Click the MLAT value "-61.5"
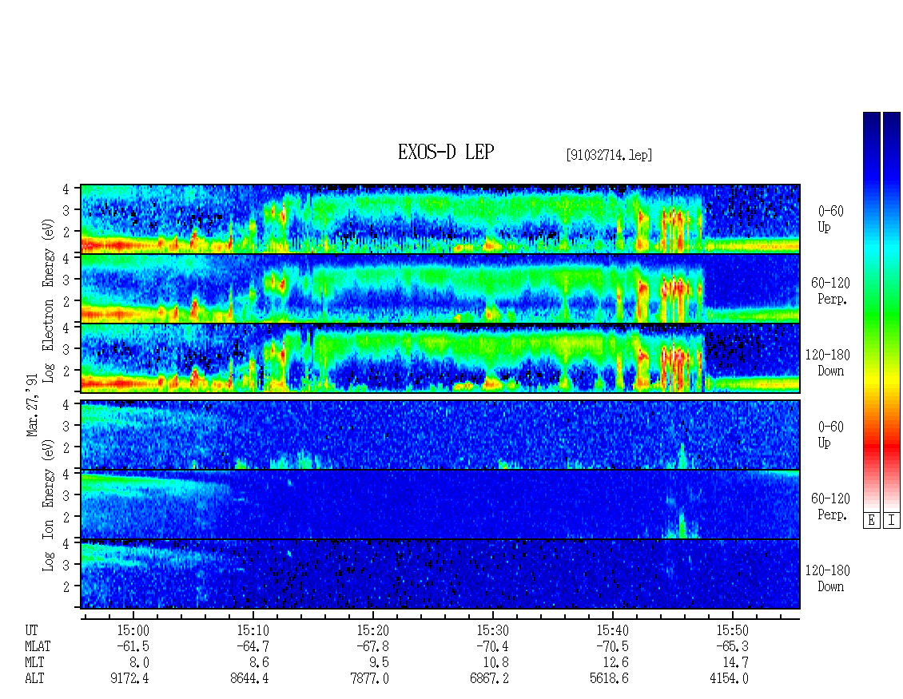 (133, 646)
